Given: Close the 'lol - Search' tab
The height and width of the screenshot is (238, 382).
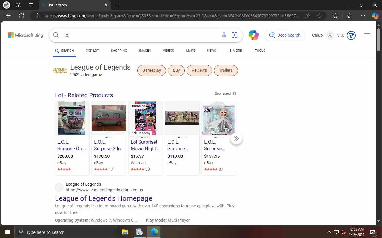Looking at the screenshot, I should [106, 5].
